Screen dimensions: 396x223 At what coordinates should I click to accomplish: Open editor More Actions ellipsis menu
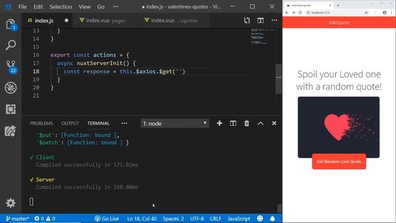[274, 20]
